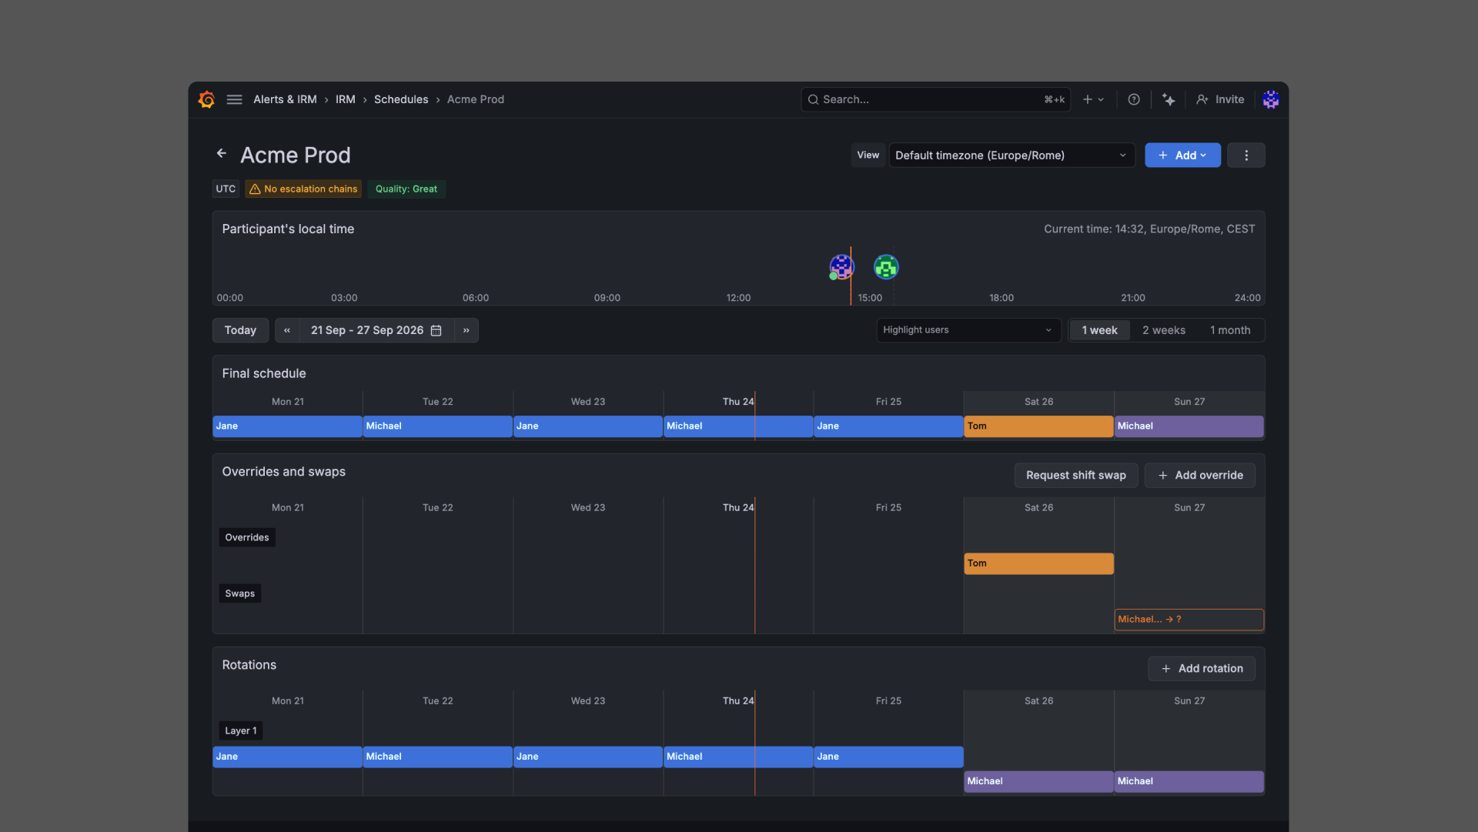Switch to 2 weeks view

click(x=1163, y=330)
